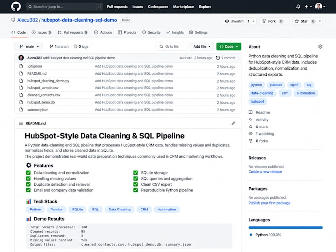
Task: Open the user avatar menu
Action: (320, 6)
